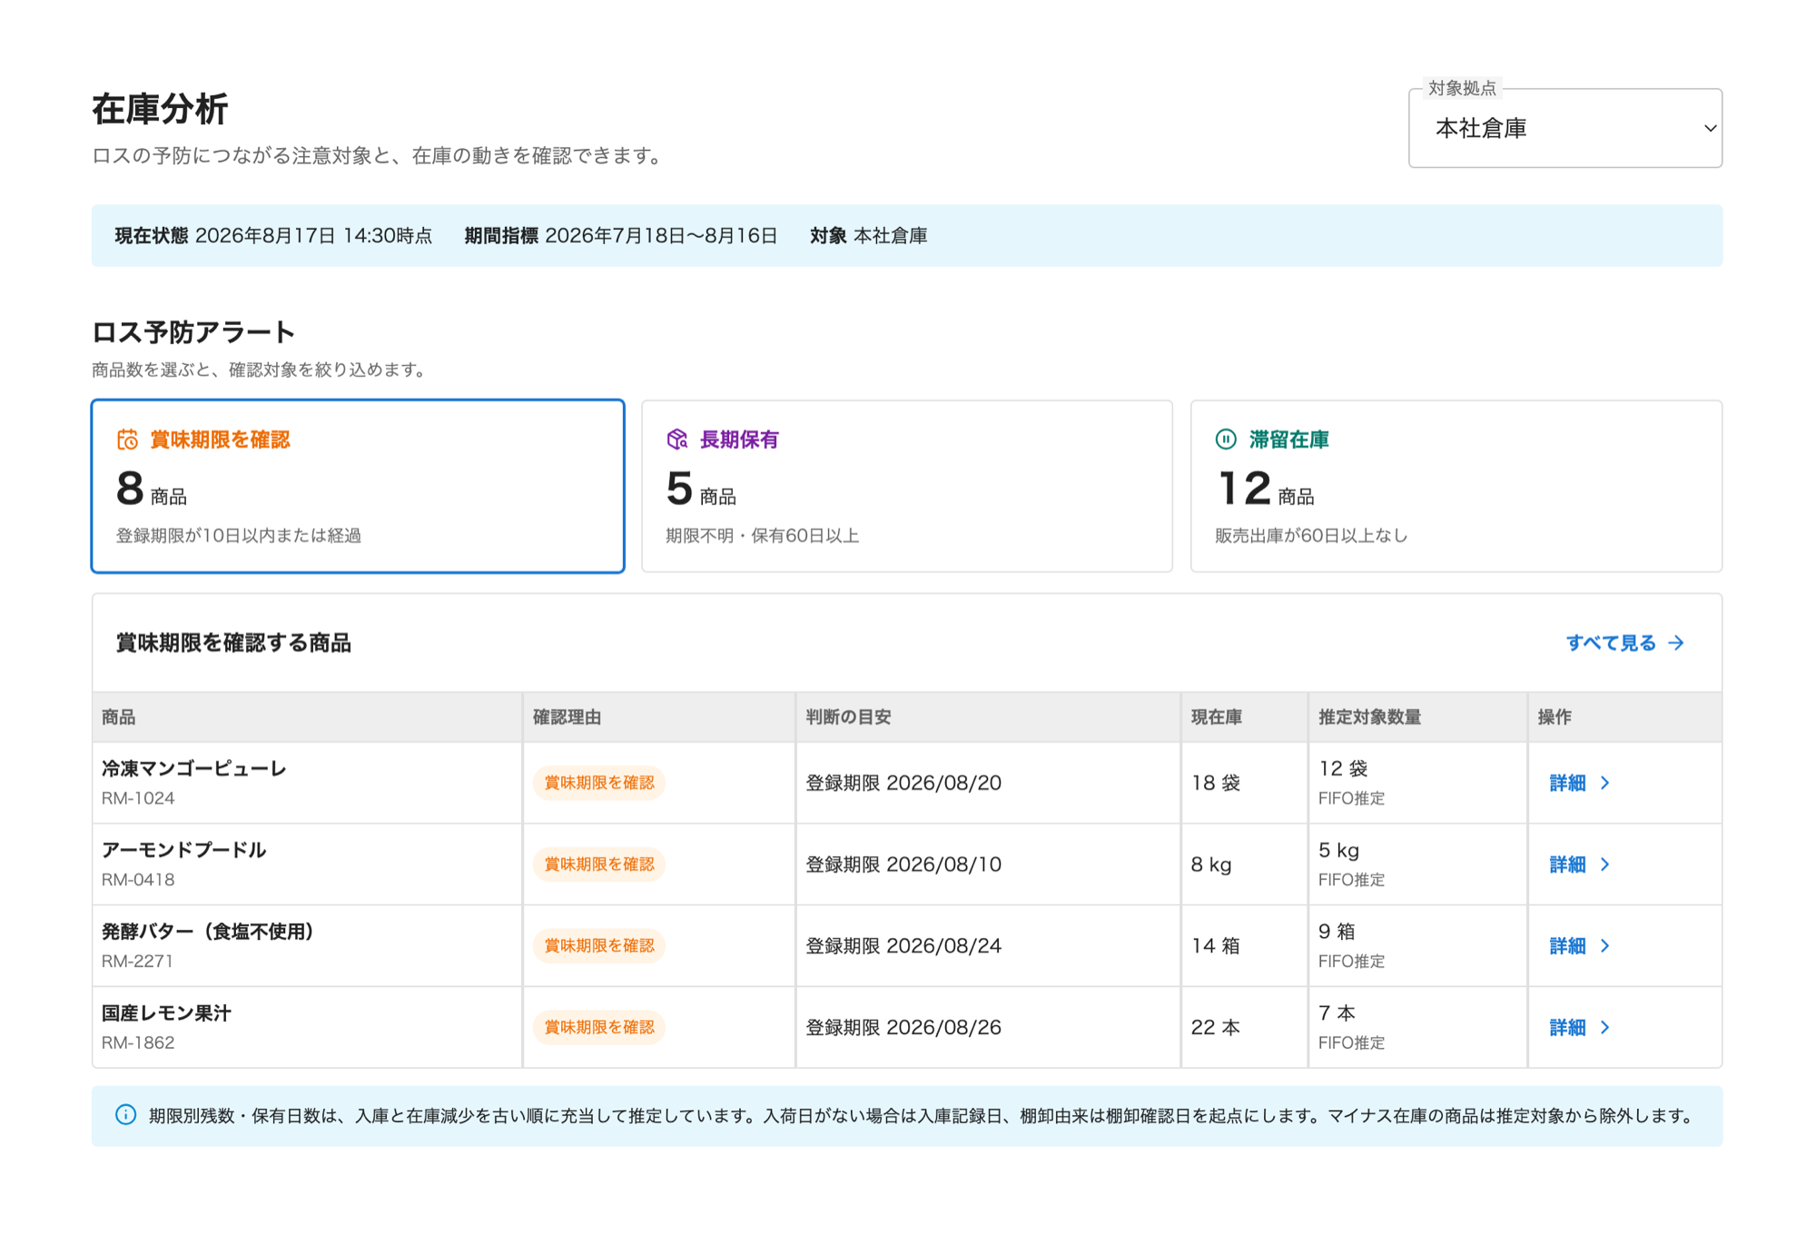Click the dropdown chevron beside 本社倉庫
Image resolution: width=1816 pixels, height=1244 pixels.
click(x=1710, y=128)
